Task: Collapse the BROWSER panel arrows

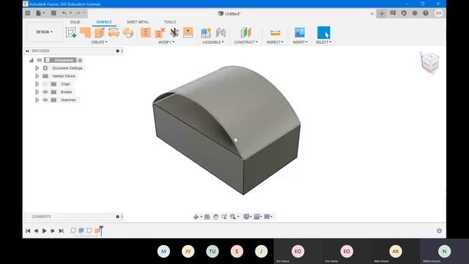Action: [x=27, y=51]
